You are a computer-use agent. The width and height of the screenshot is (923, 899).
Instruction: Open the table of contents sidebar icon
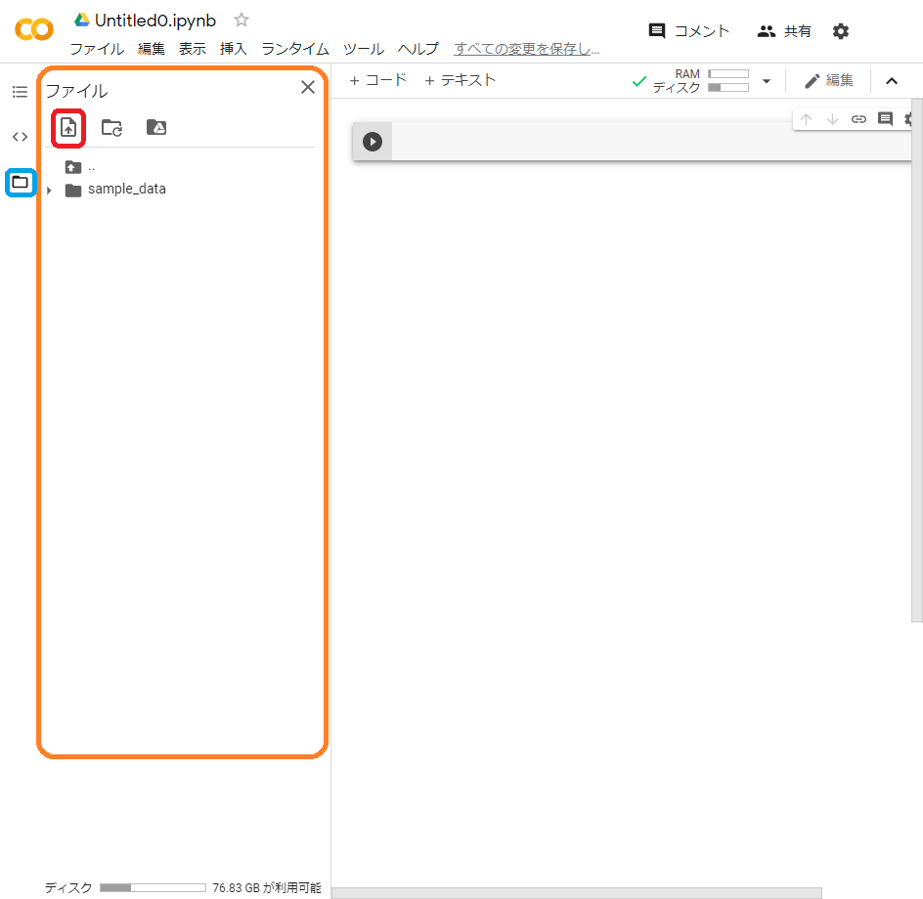pos(20,92)
